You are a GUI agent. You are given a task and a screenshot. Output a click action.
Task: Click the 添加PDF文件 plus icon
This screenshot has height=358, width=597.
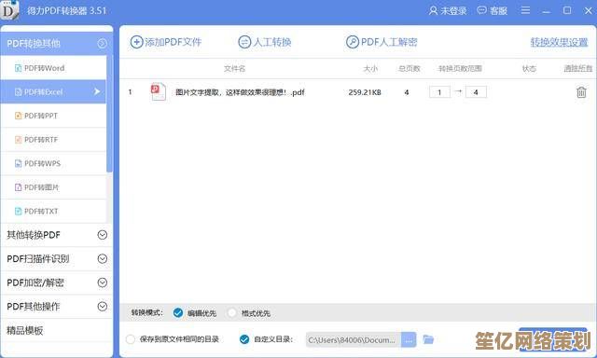pos(136,42)
